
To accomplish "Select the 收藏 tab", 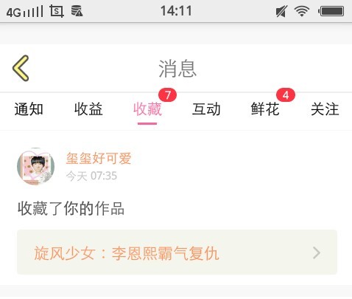I will coord(147,109).
